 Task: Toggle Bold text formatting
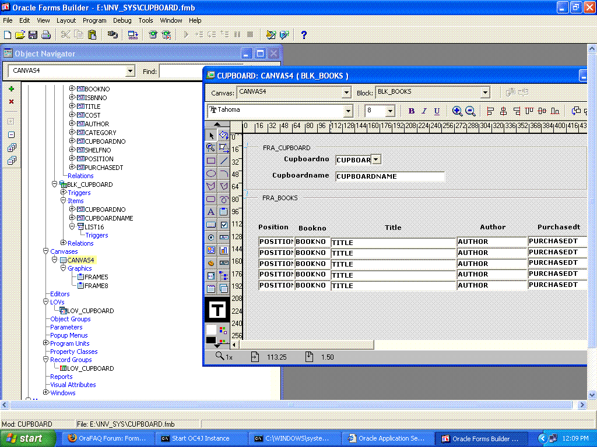[411, 111]
